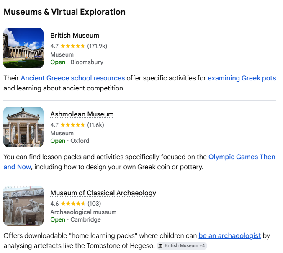
Task: Click the be an archaeologist link
Action: (230, 236)
